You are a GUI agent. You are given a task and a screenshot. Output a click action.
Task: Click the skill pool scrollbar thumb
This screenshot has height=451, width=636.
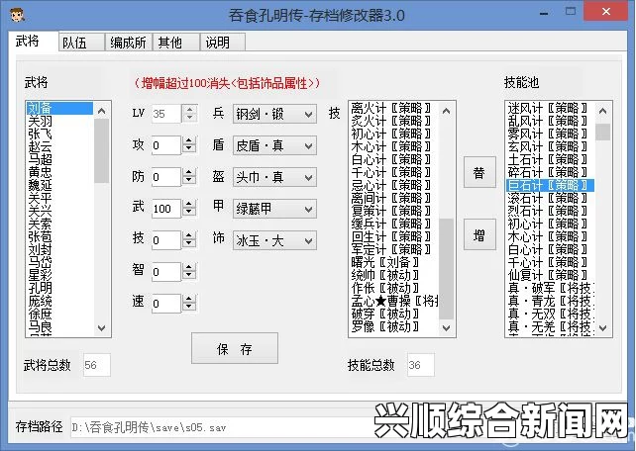[602, 132]
